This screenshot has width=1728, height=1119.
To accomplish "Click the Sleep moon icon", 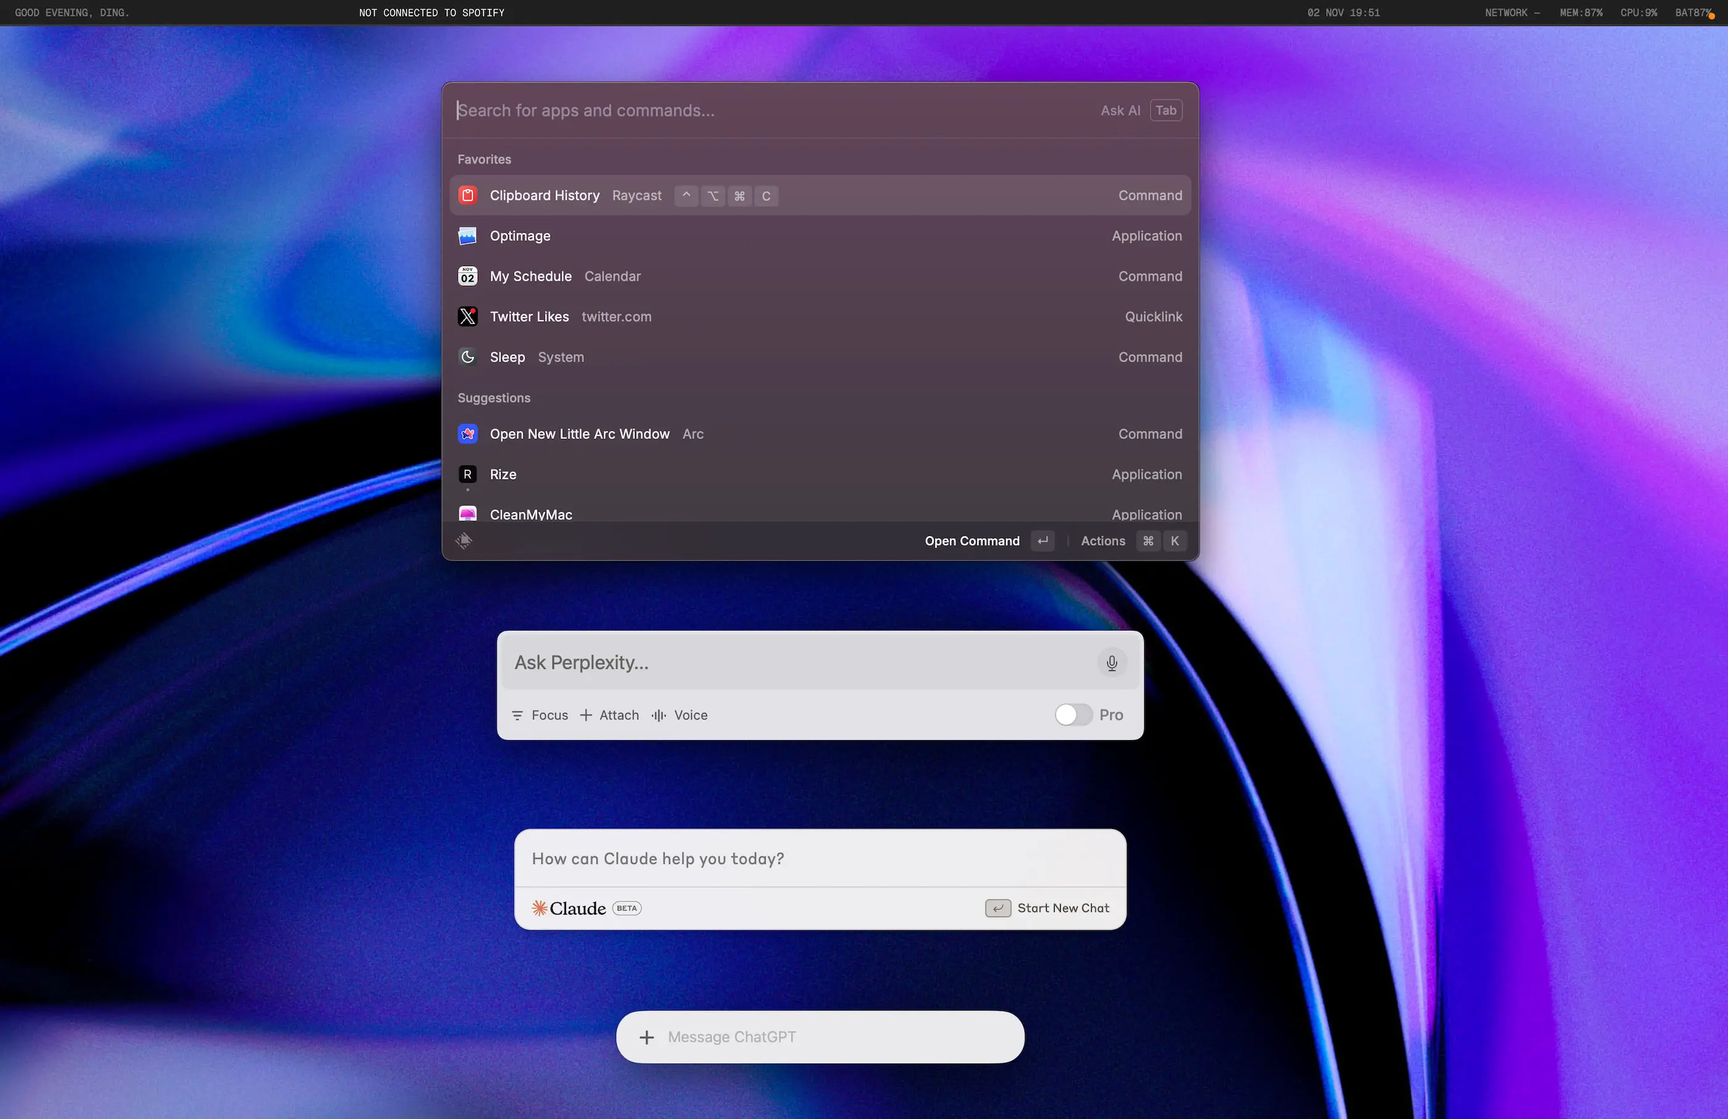I will [468, 357].
